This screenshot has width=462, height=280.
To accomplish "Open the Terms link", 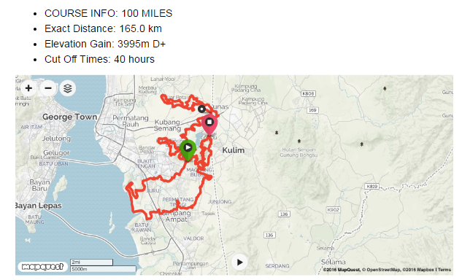I will pos(444,270).
